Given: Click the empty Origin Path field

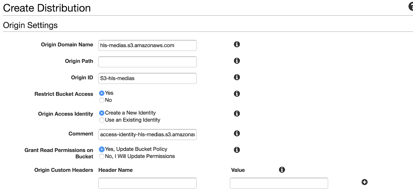Looking at the screenshot, I should (147, 62).
